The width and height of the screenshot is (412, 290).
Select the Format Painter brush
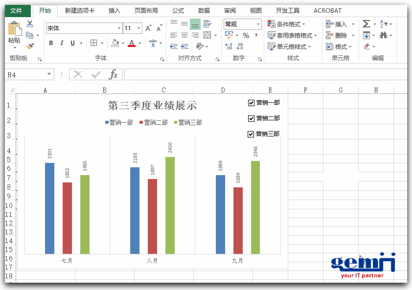click(30, 46)
